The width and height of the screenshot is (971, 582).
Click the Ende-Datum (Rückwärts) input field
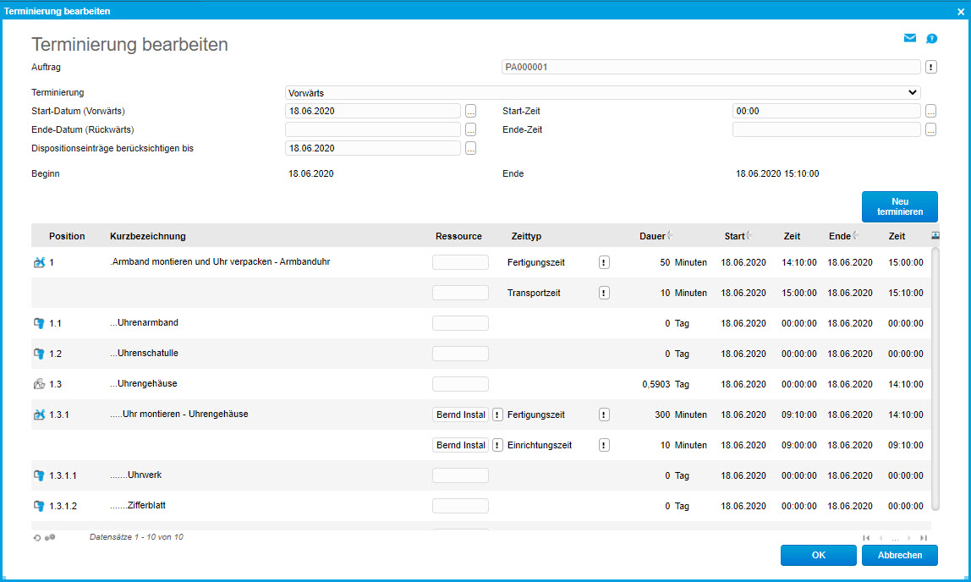(x=372, y=129)
